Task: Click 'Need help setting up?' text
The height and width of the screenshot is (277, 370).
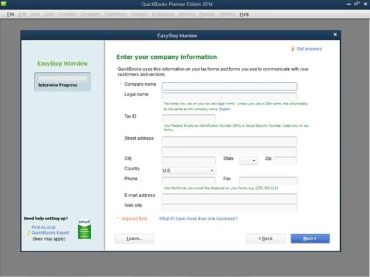Action: 46,218
